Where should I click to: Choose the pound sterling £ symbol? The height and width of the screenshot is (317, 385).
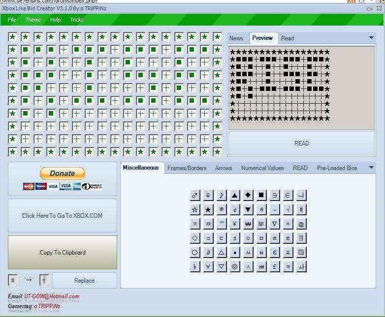pyautogui.click(x=275, y=266)
